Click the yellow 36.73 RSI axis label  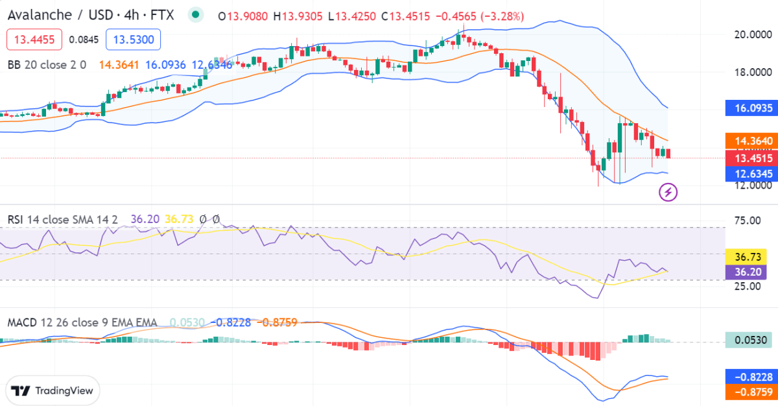[x=747, y=257]
